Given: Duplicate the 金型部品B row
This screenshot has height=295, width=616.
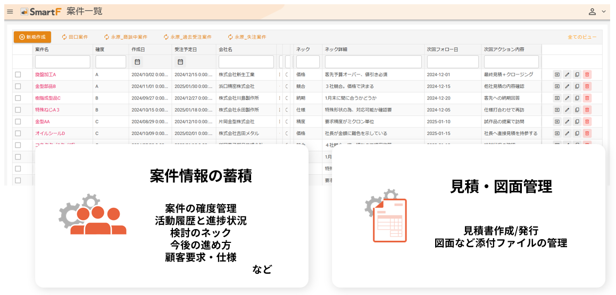Looking at the screenshot, I should click(x=577, y=86).
